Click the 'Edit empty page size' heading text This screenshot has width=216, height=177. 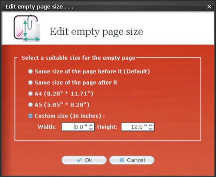click(x=96, y=32)
